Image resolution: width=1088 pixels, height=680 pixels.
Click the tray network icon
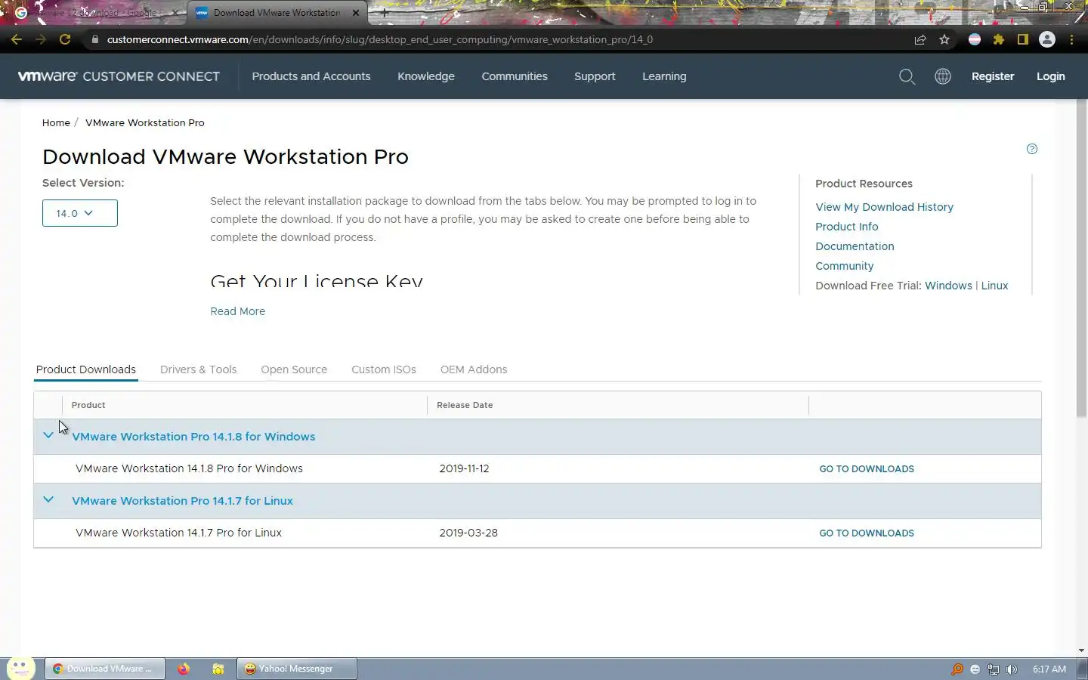pyautogui.click(x=993, y=669)
